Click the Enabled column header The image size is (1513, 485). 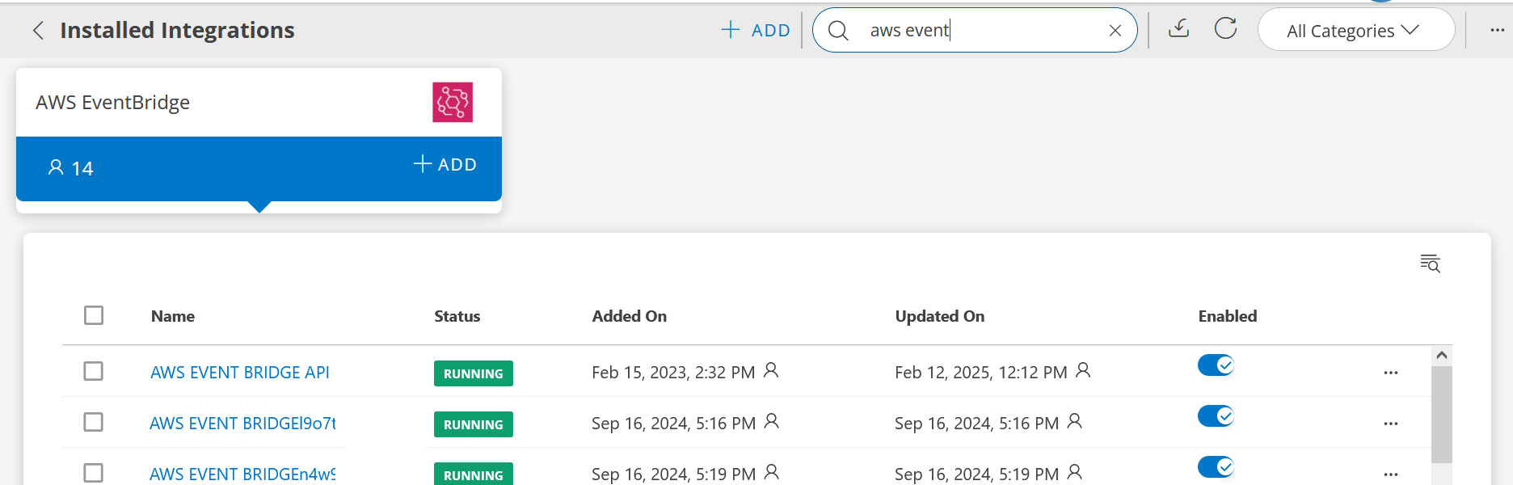coord(1228,317)
